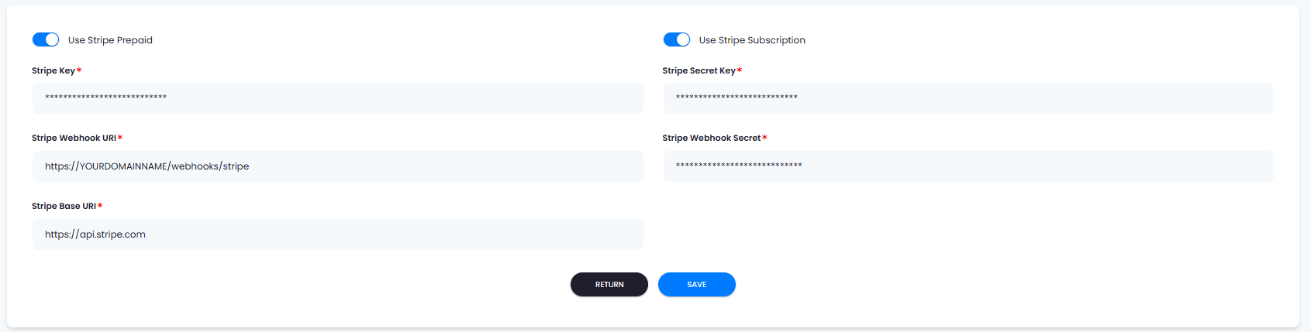
Task: Click the "Use Stripe Subscription" label text
Action: coord(752,40)
